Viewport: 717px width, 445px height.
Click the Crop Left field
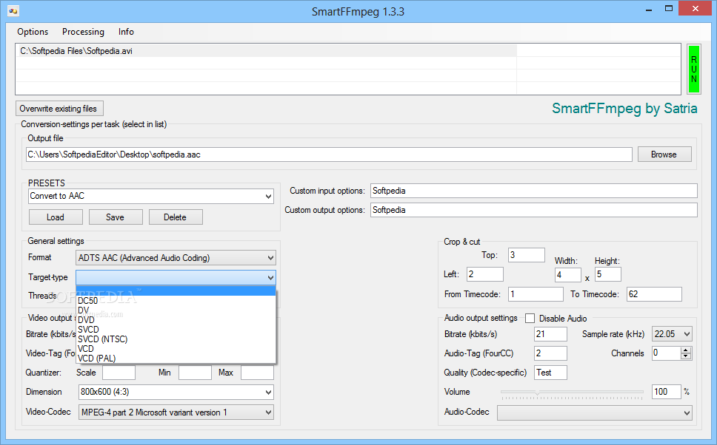point(484,274)
